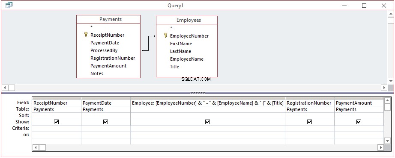Minimize the Query1 window
Screen dimensions: 395x158
[344, 6]
